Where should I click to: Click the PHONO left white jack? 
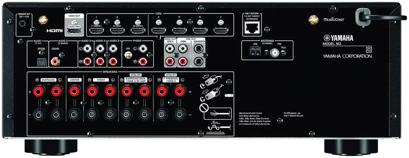point(143,49)
